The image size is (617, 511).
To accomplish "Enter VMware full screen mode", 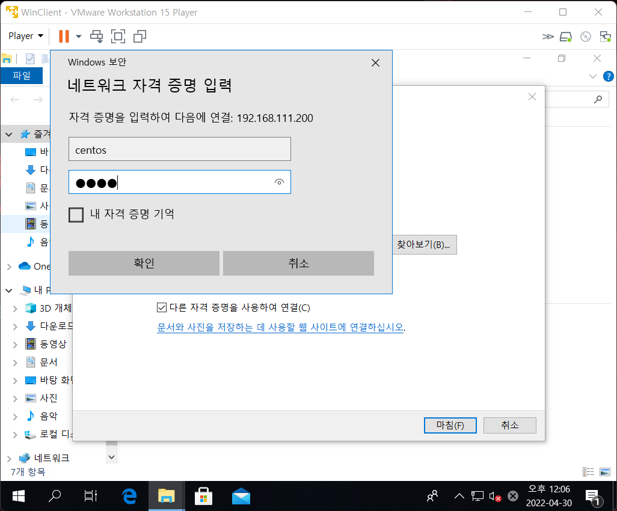I will (x=118, y=36).
